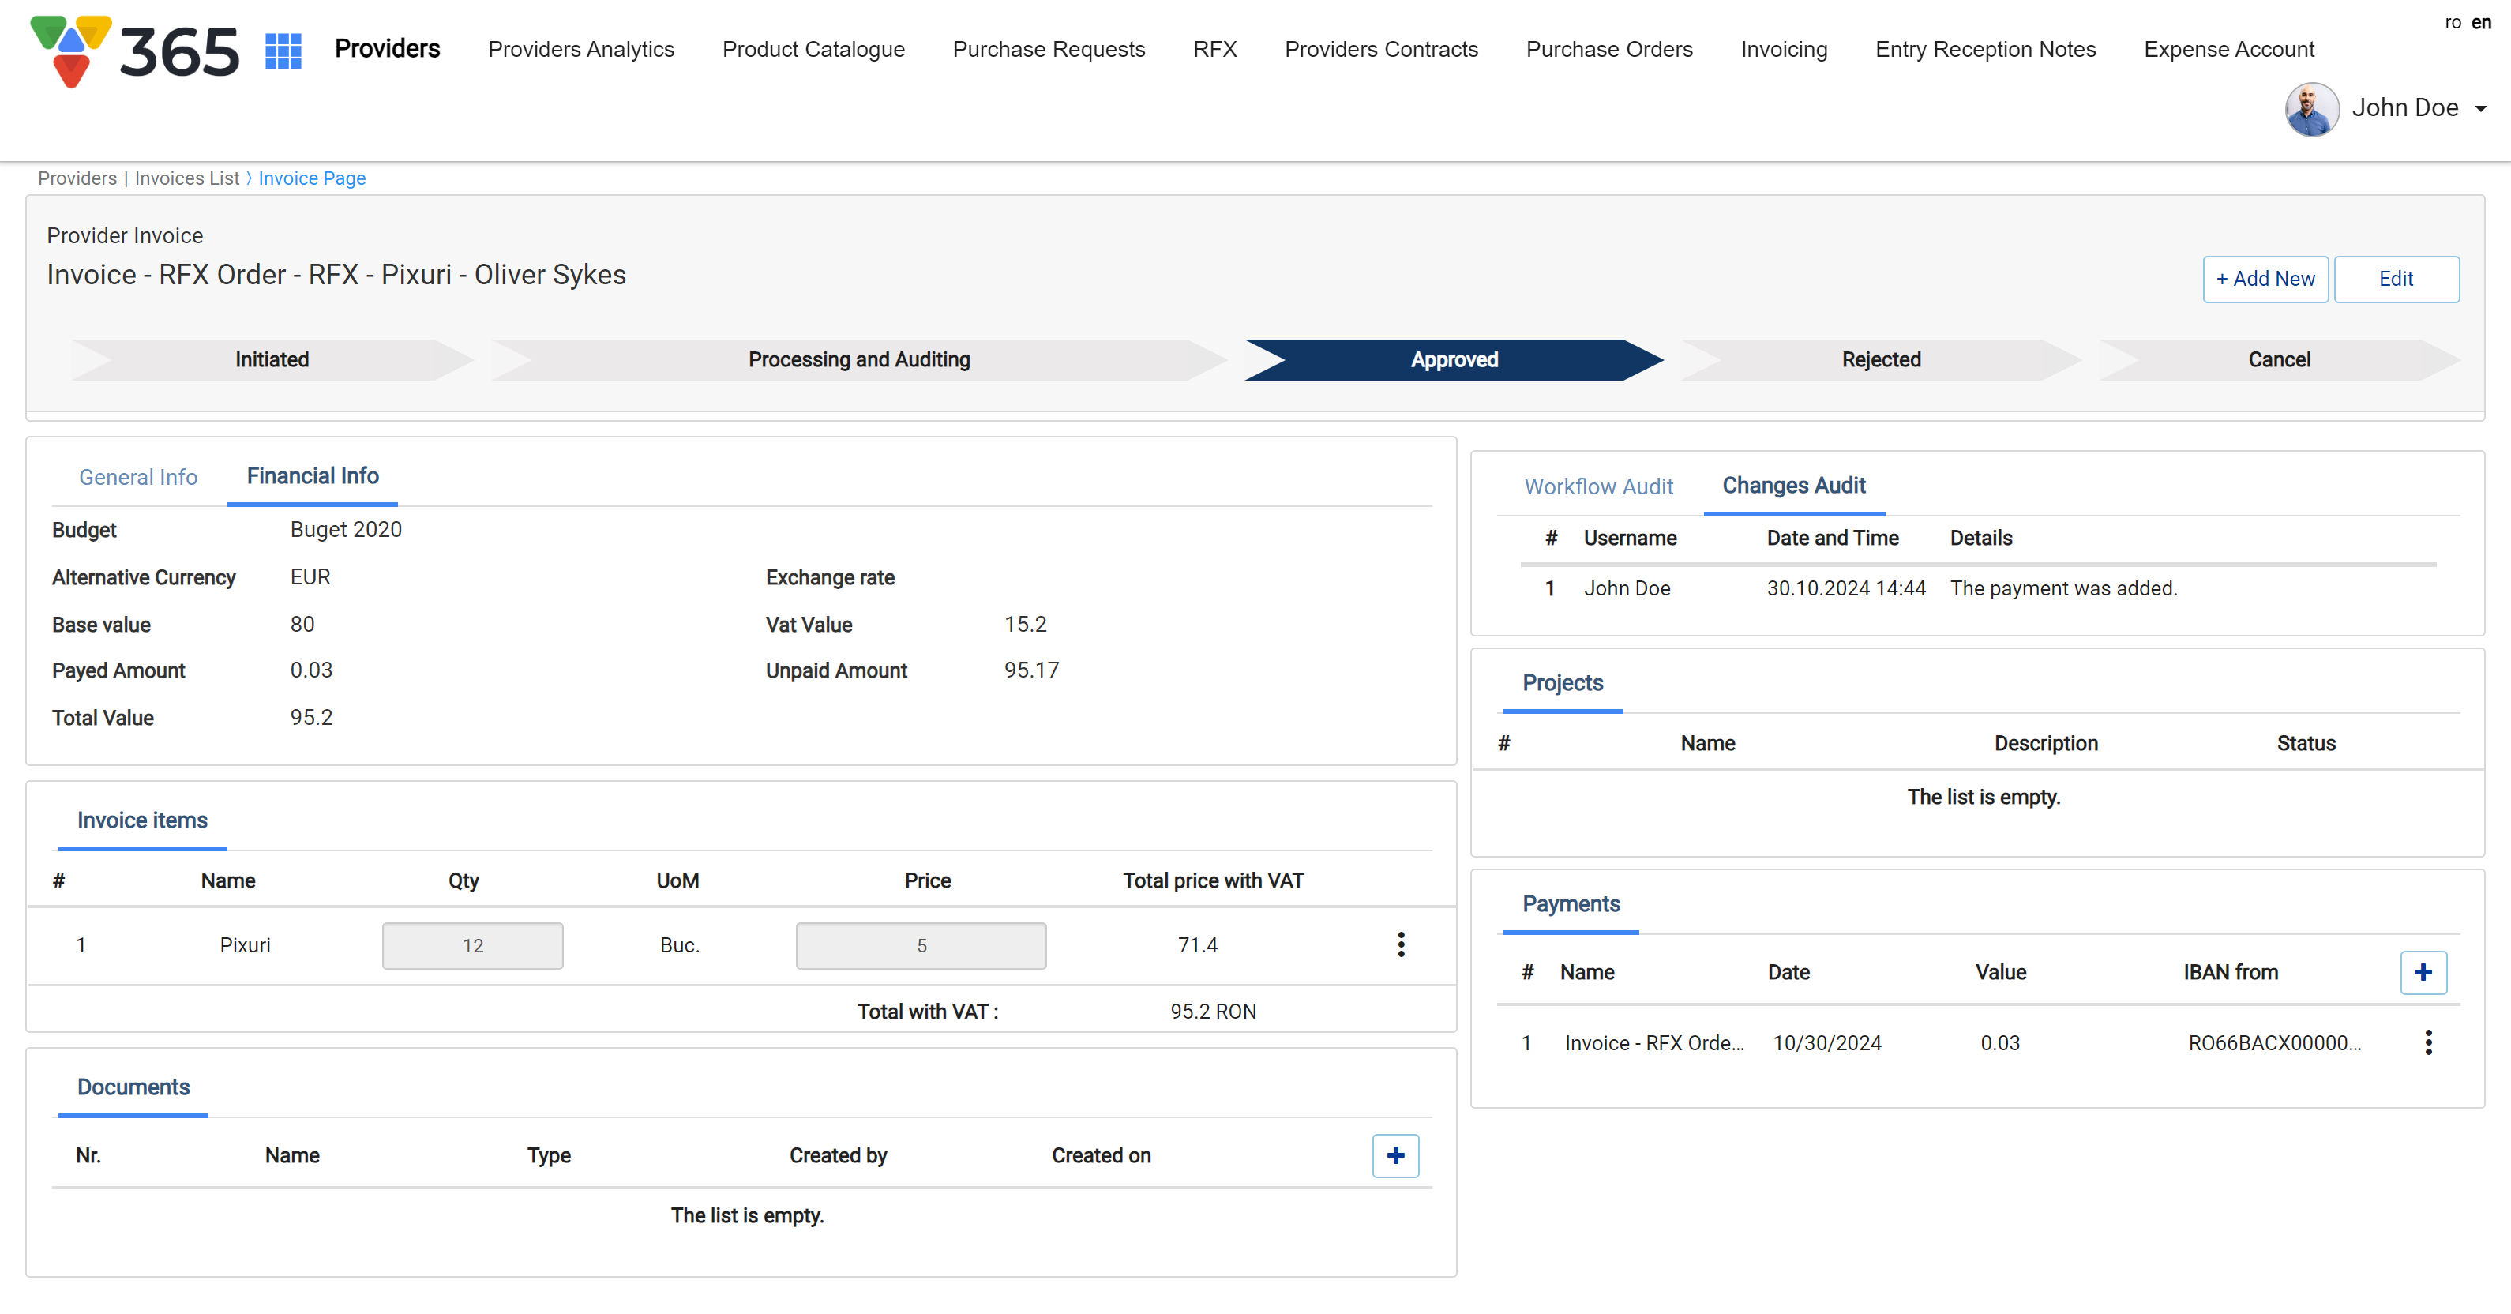This screenshot has height=1314, width=2511.
Task: Open the Workflow Audit tab
Action: tap(1597, 486)
